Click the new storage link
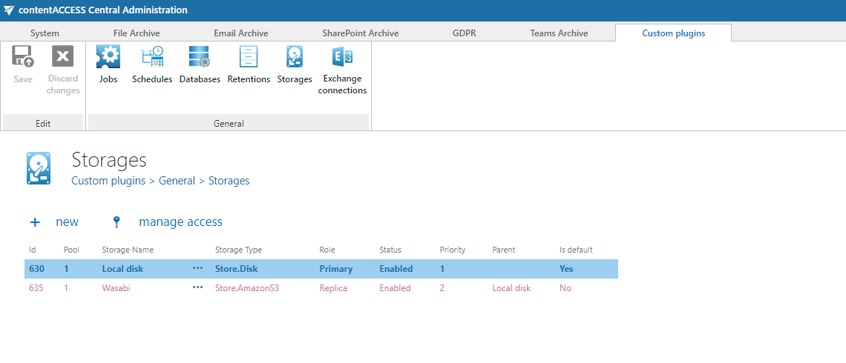This screenshot has width=846, height=363. (x=67, y=222)
